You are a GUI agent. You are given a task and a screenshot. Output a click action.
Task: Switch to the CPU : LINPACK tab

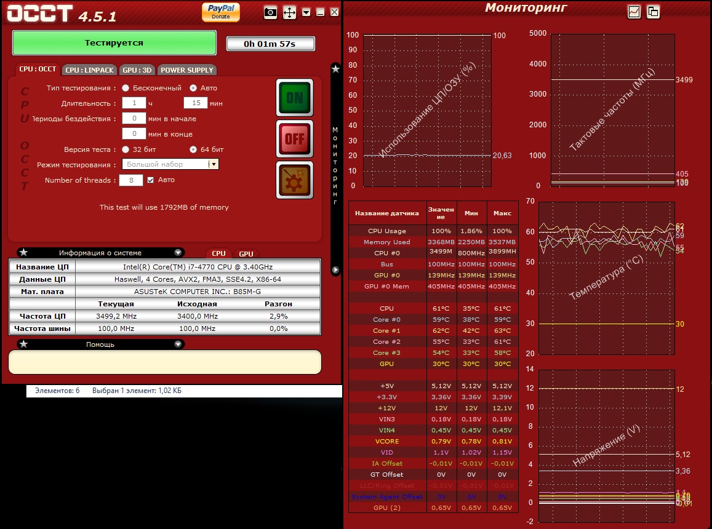(89, 70)
